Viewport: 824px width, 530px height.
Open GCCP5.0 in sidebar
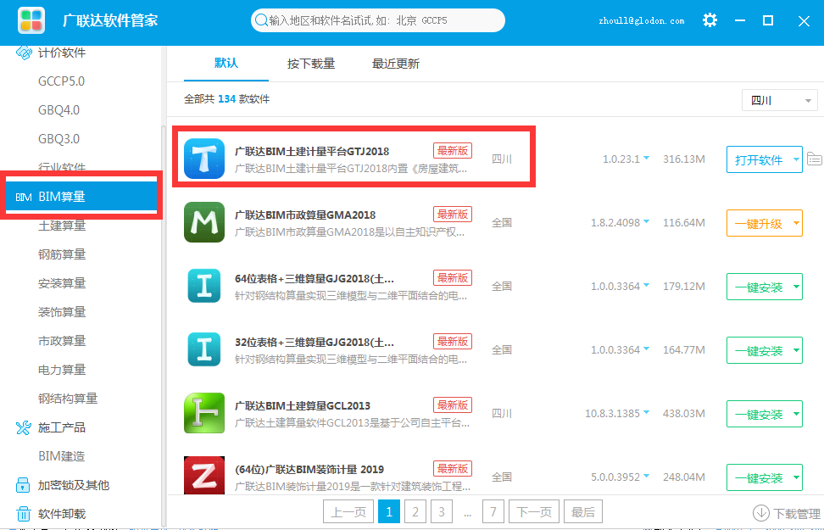point(62,81)
